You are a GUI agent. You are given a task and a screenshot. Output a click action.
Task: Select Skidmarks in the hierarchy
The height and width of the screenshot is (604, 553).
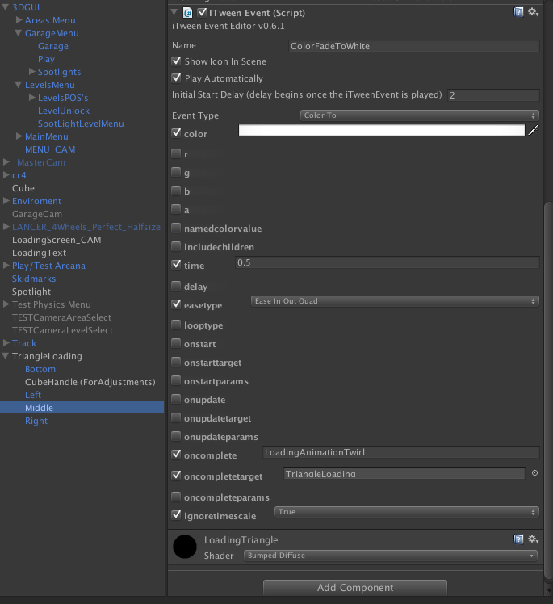[x=34, y=279]
